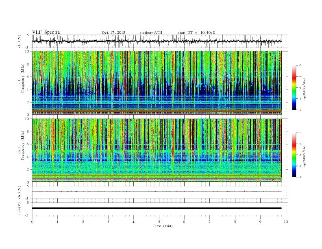Click the time axis tick label "5"
Viewport: 322px width, 249px height.
point(159,222)
